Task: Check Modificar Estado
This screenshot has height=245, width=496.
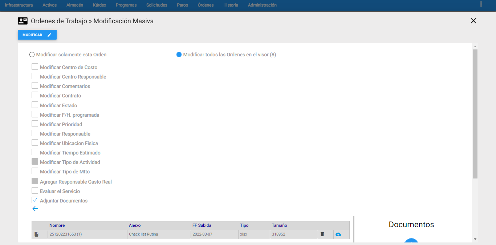Action: (x=35, y=105)
